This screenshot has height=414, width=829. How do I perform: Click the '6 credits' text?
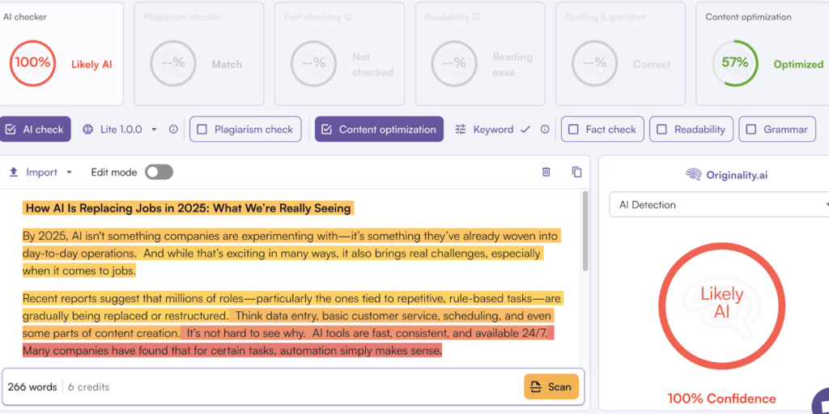[x=88, y=387]
